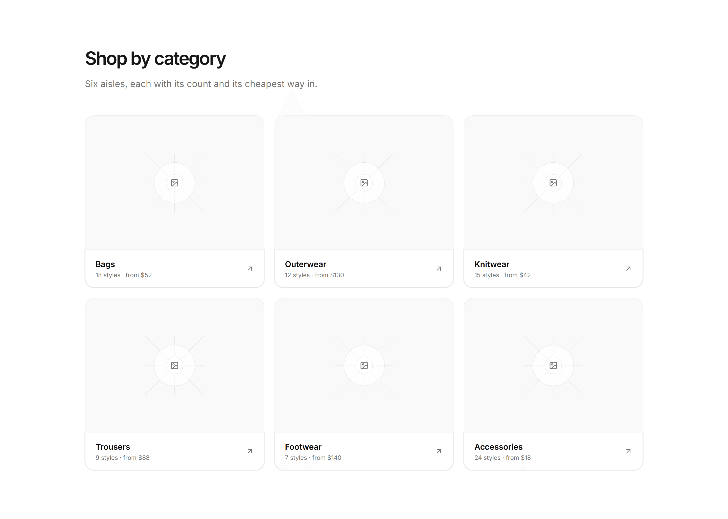Click '12 styles · from $130' text
Viewport: 728px width, 519px height.
click(314, 275)
